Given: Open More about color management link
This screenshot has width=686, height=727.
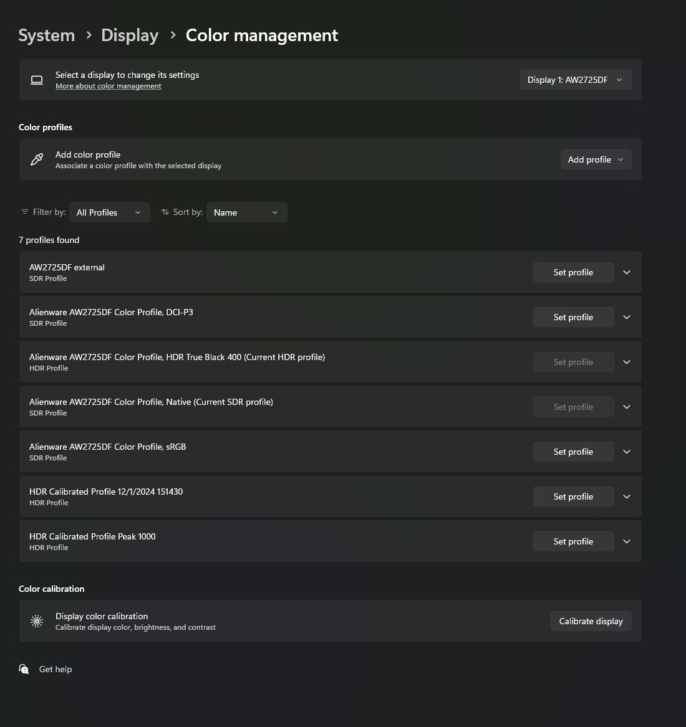Looking at the screenshot, I should (x=109, y=86).
